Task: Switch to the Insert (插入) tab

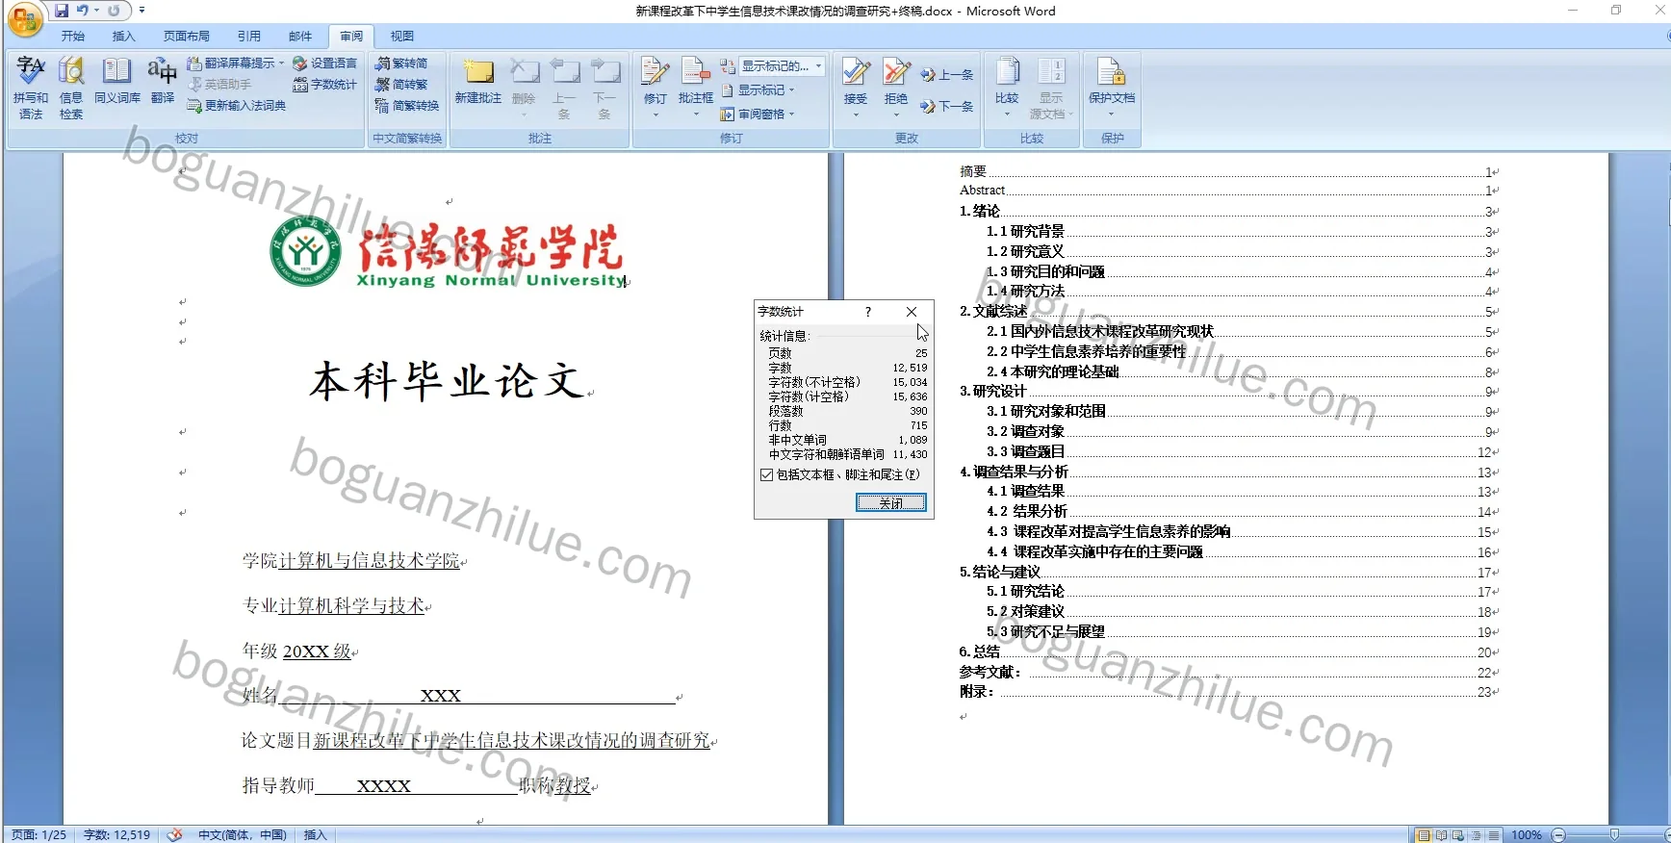Action: [x=124, y=37]
